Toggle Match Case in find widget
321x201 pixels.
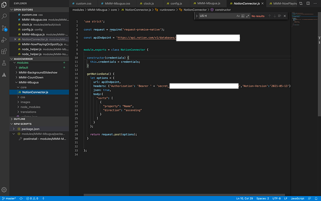point(238,16)
